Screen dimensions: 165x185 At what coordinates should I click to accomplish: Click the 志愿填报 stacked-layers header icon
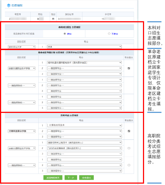9,5
